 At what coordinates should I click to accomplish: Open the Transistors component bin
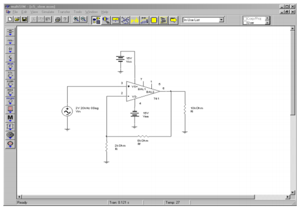(x=10, y=58)
